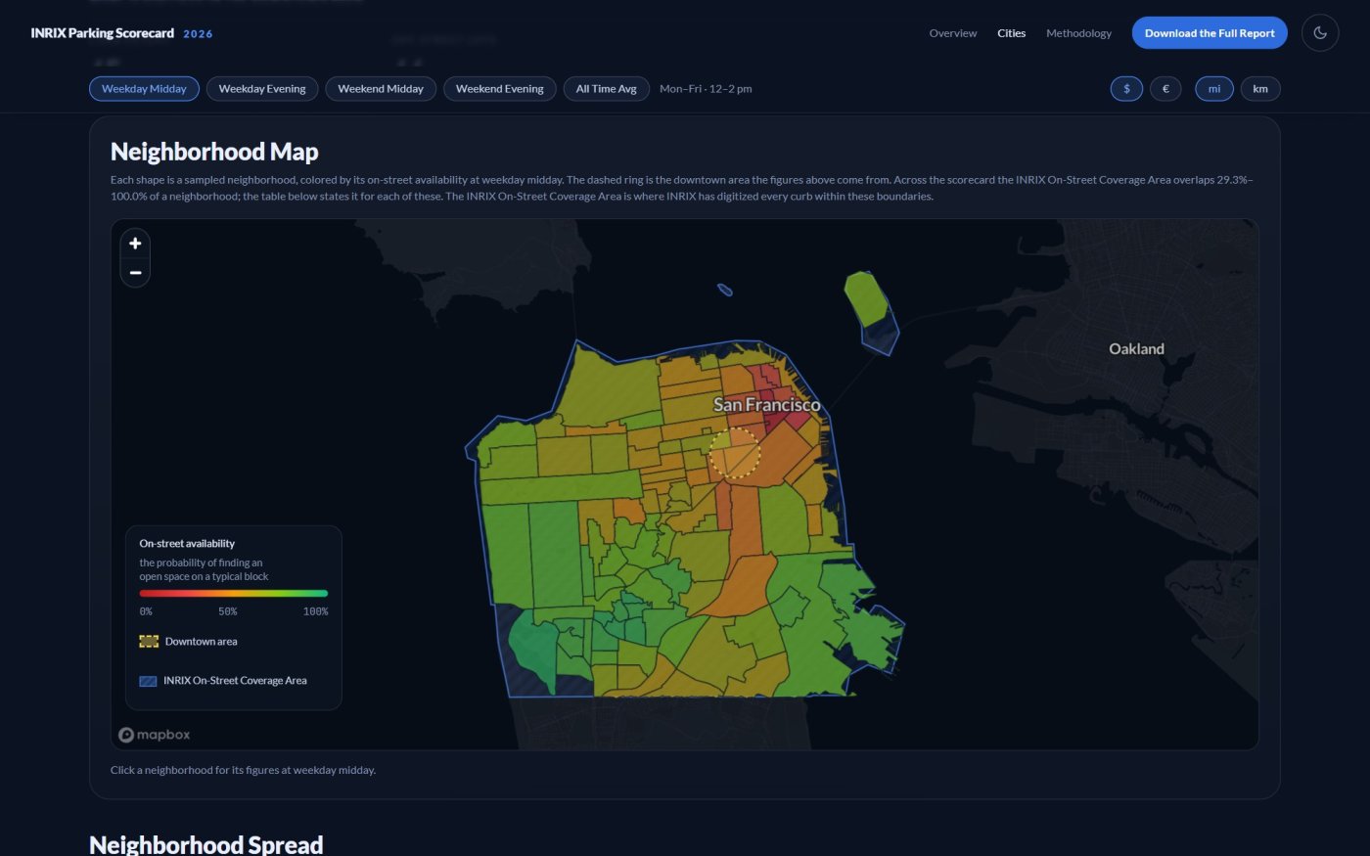Click the 50% legend scale label
The height and width of the screenshot is (856, 1370).
228,611
